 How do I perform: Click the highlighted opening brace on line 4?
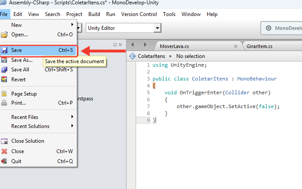coord(154,86)
